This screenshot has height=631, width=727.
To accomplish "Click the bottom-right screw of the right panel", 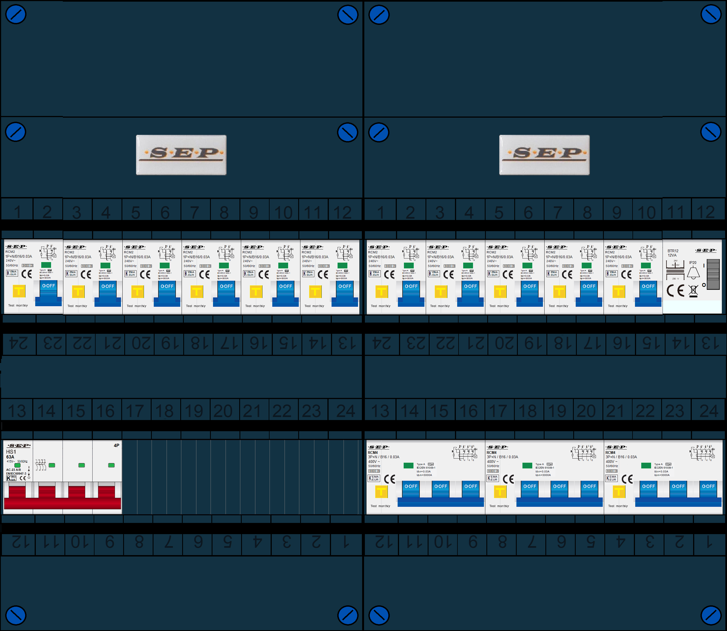I will [x=711, y=615].
